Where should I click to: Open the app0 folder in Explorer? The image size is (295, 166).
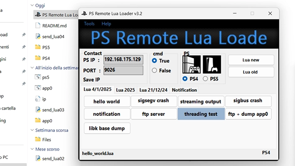tap(44, 120)
